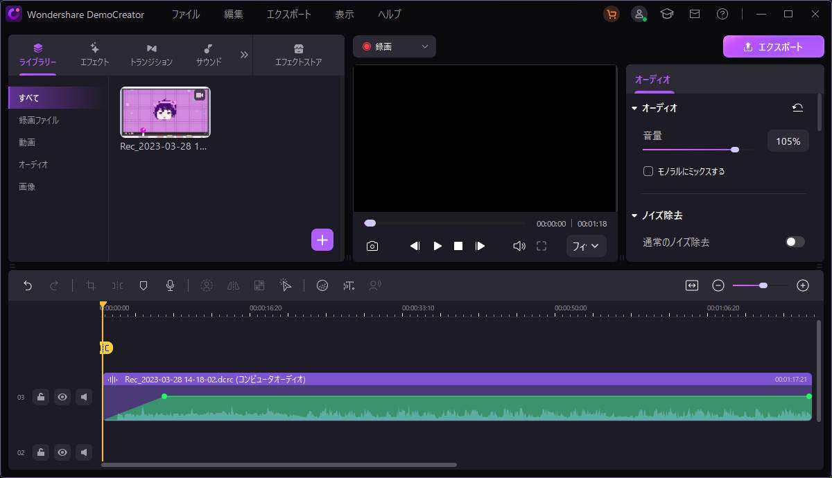
Task: Select 画像 category in library
Action: pyautogui.click(x=27, y=186)
